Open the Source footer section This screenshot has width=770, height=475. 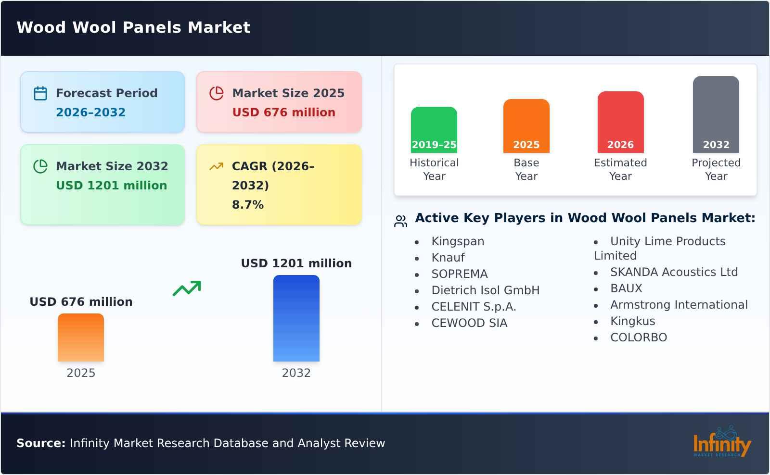click(x=200, y=443)
